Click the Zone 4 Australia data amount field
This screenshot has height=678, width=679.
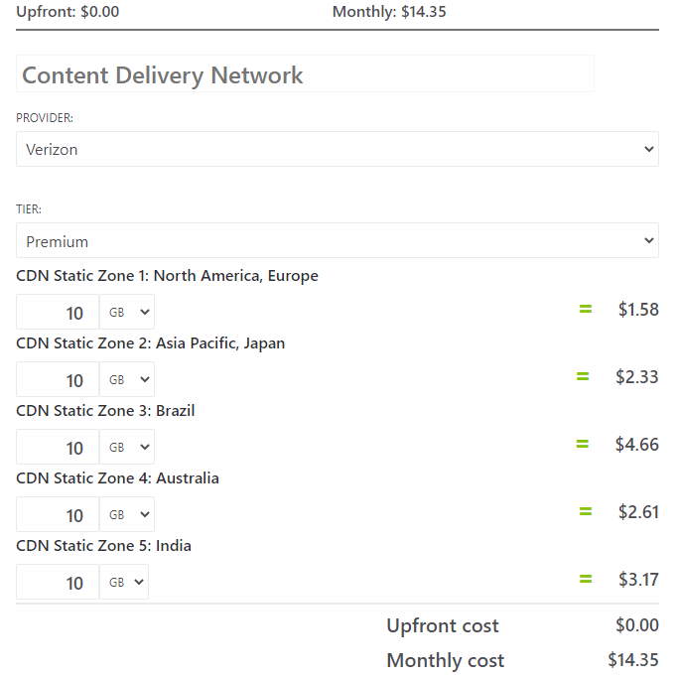tap(58, 514)
